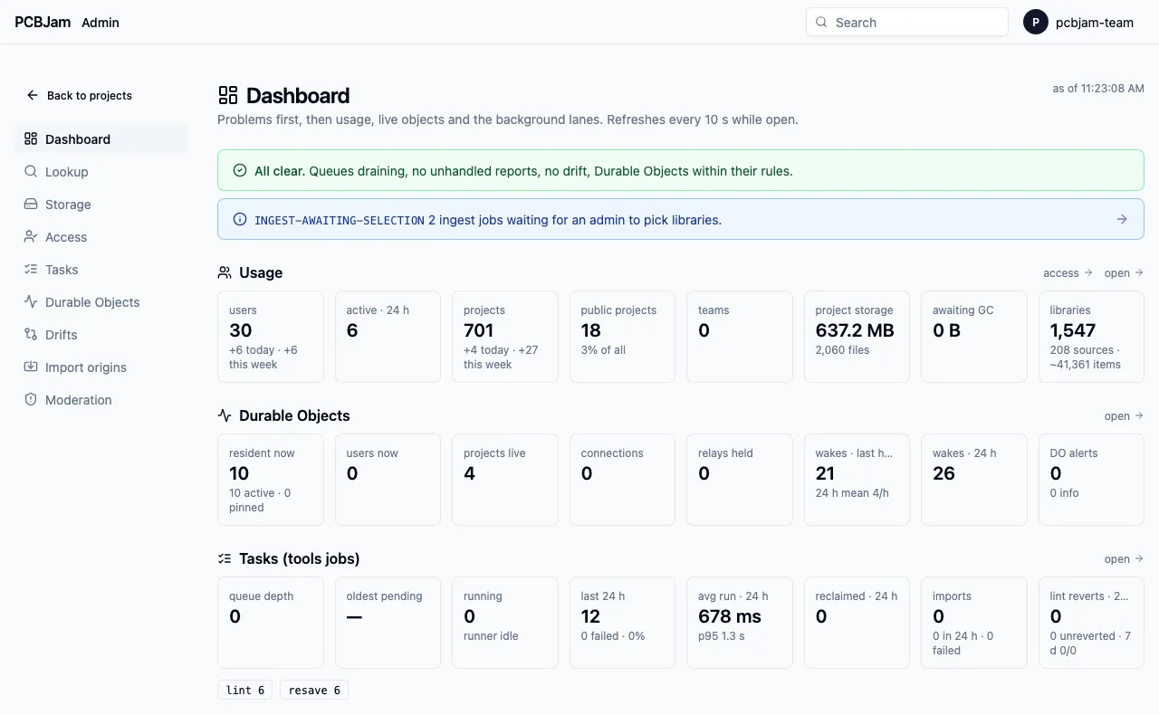Click the Dashboard grid icon in sidebar
Viewport: 1159px width, 715px height.
pyautogui.click(x=31, y=138)
